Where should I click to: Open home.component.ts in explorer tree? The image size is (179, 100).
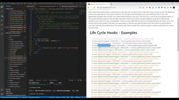click(x=15, y=36)
